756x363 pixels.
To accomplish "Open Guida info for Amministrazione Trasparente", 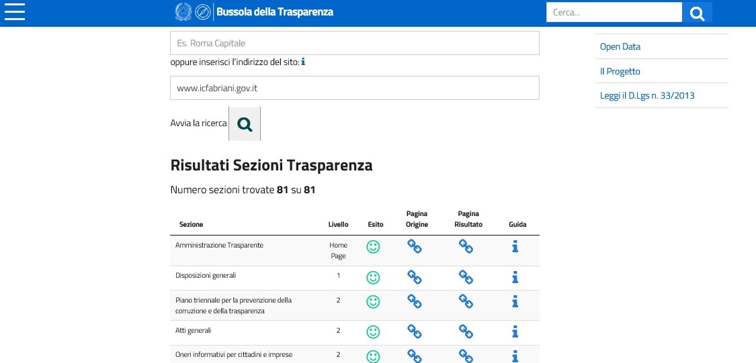I will coord(515,246).
